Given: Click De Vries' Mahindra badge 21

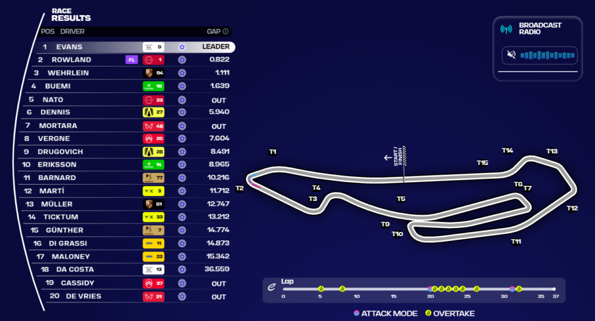Looking at the screenshot, I should 153,297.
